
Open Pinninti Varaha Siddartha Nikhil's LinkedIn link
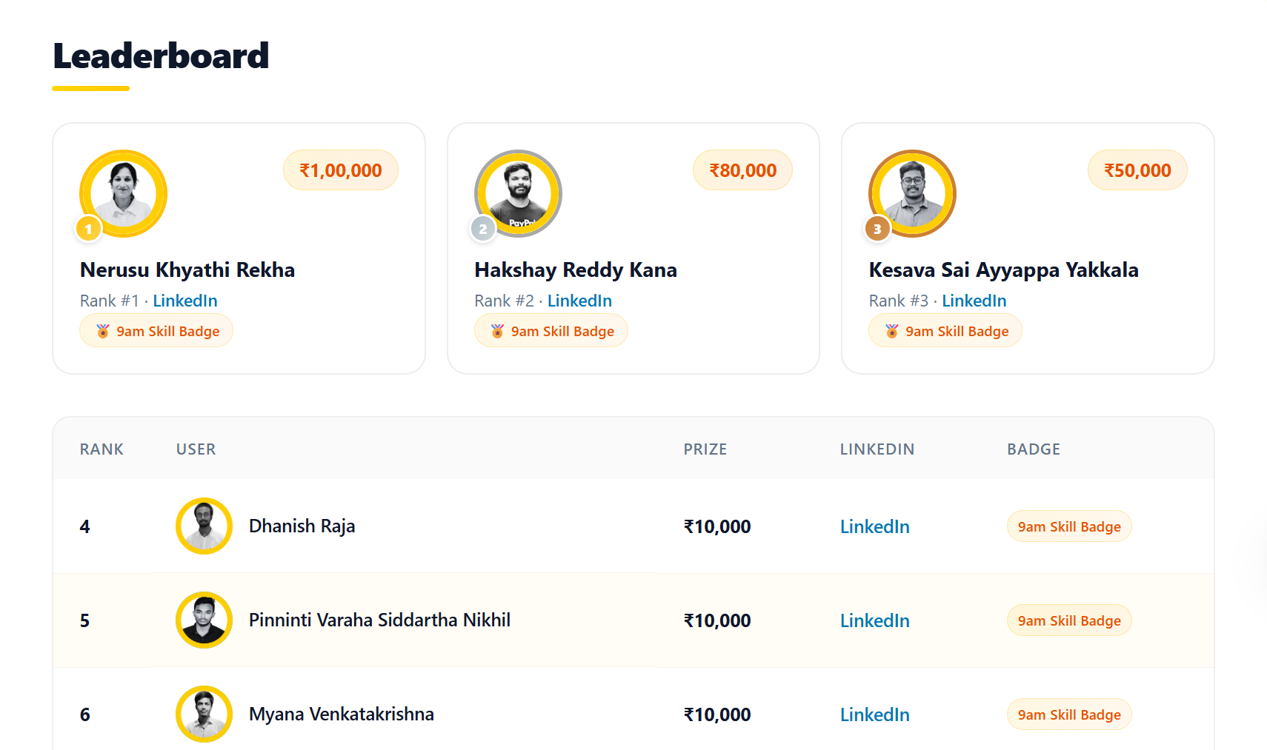[875, 620]
